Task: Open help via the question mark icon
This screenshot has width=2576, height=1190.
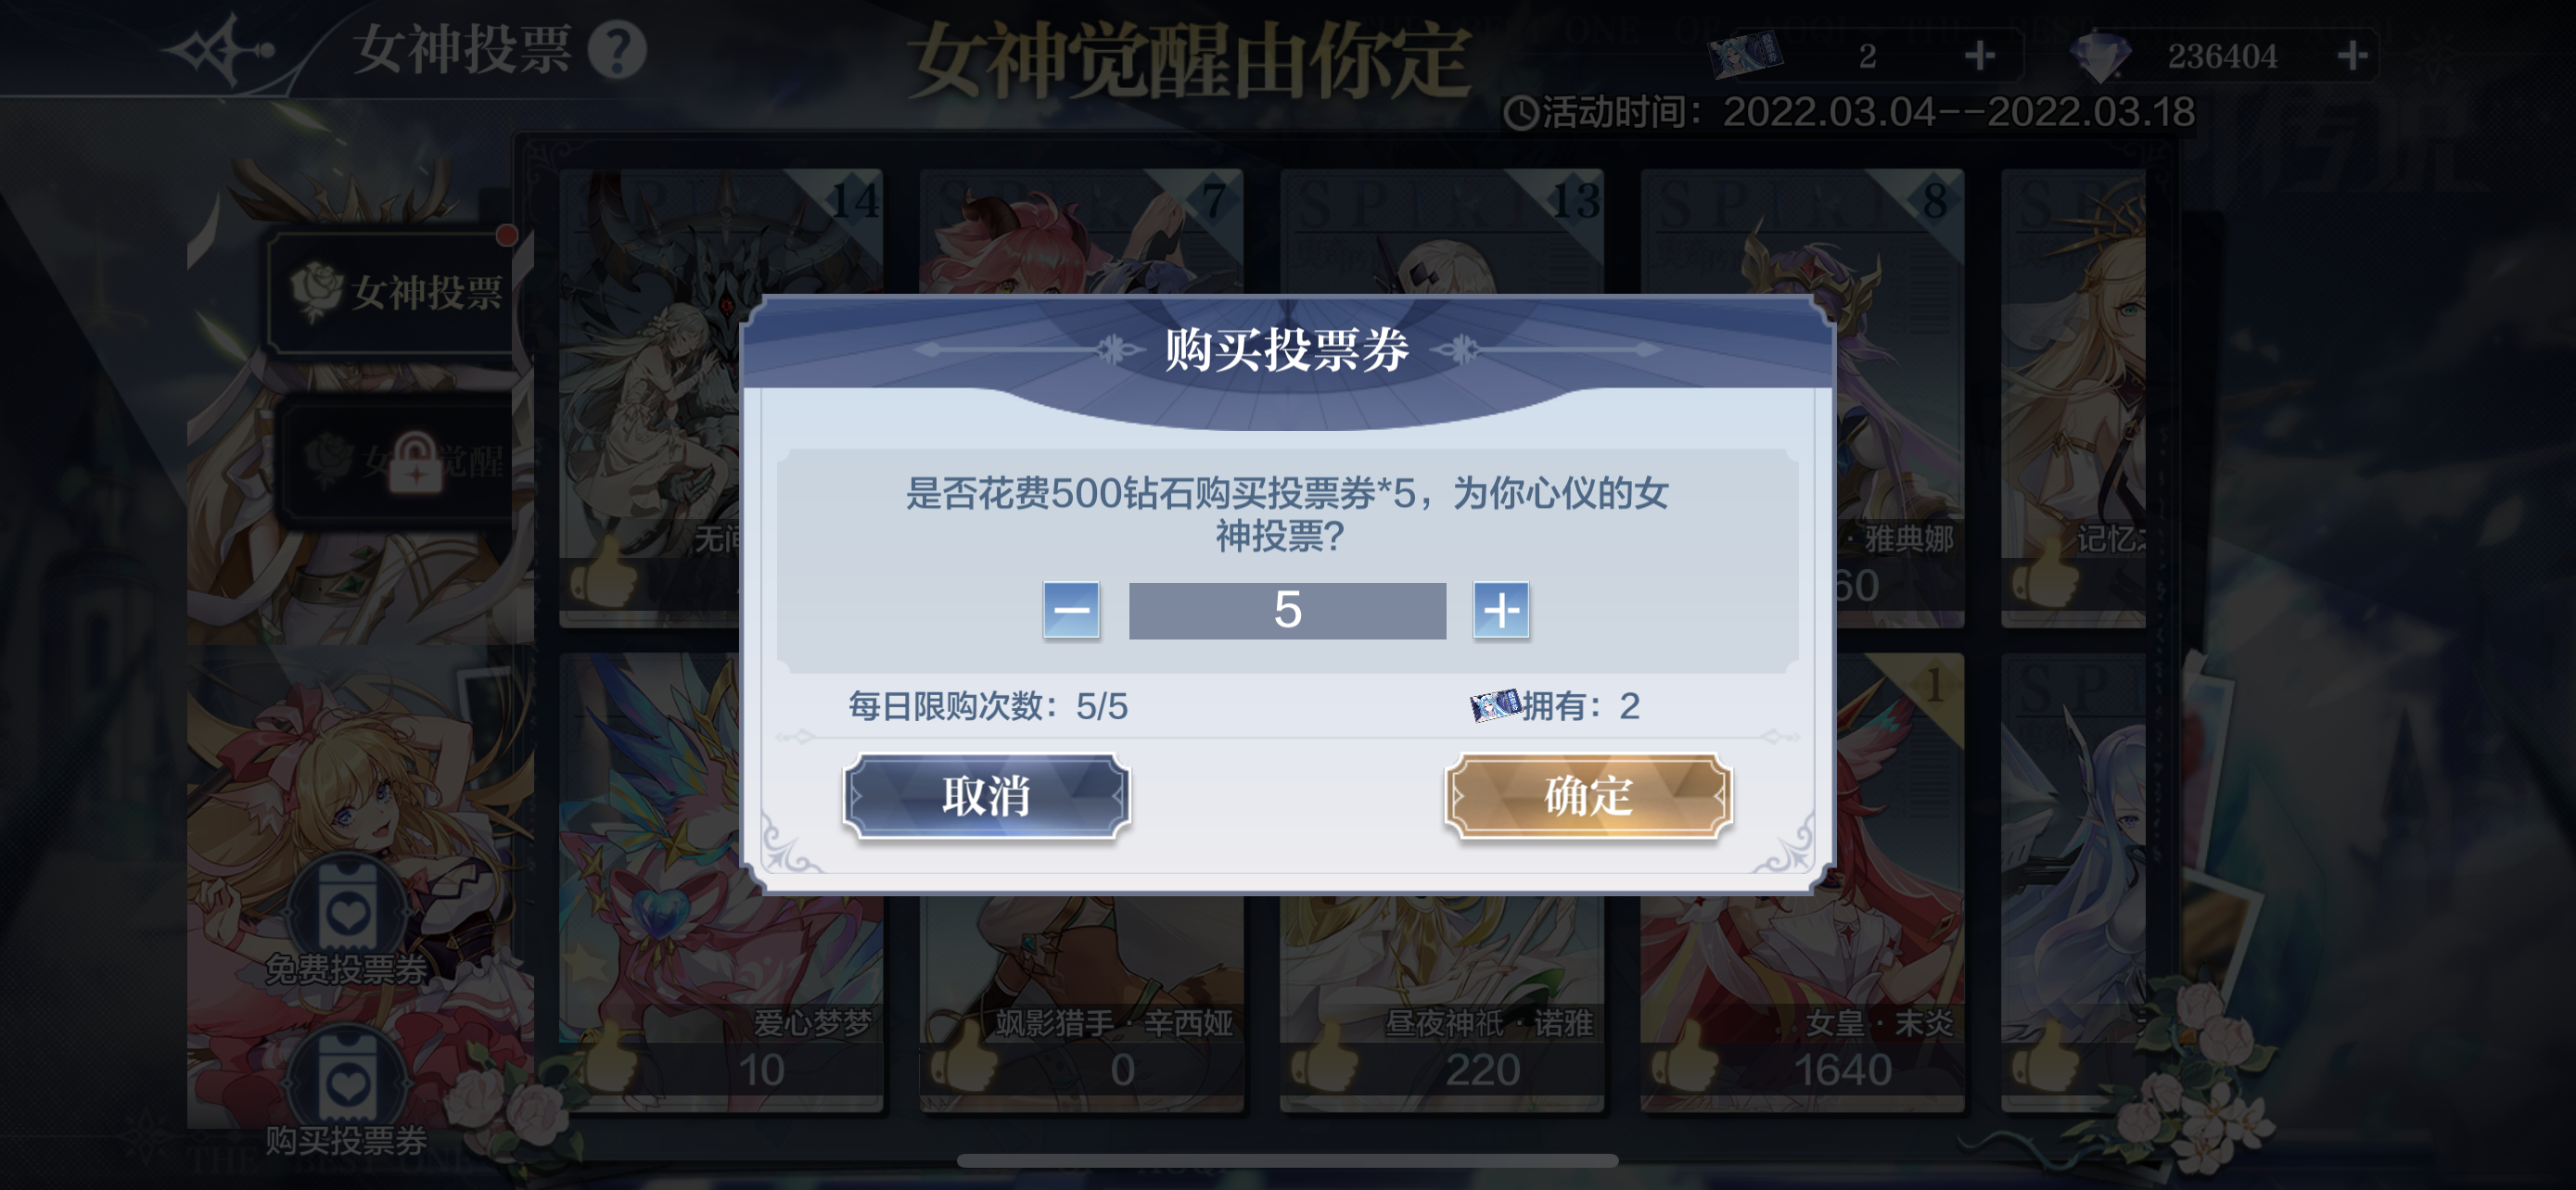Action: tap(617, 50)
